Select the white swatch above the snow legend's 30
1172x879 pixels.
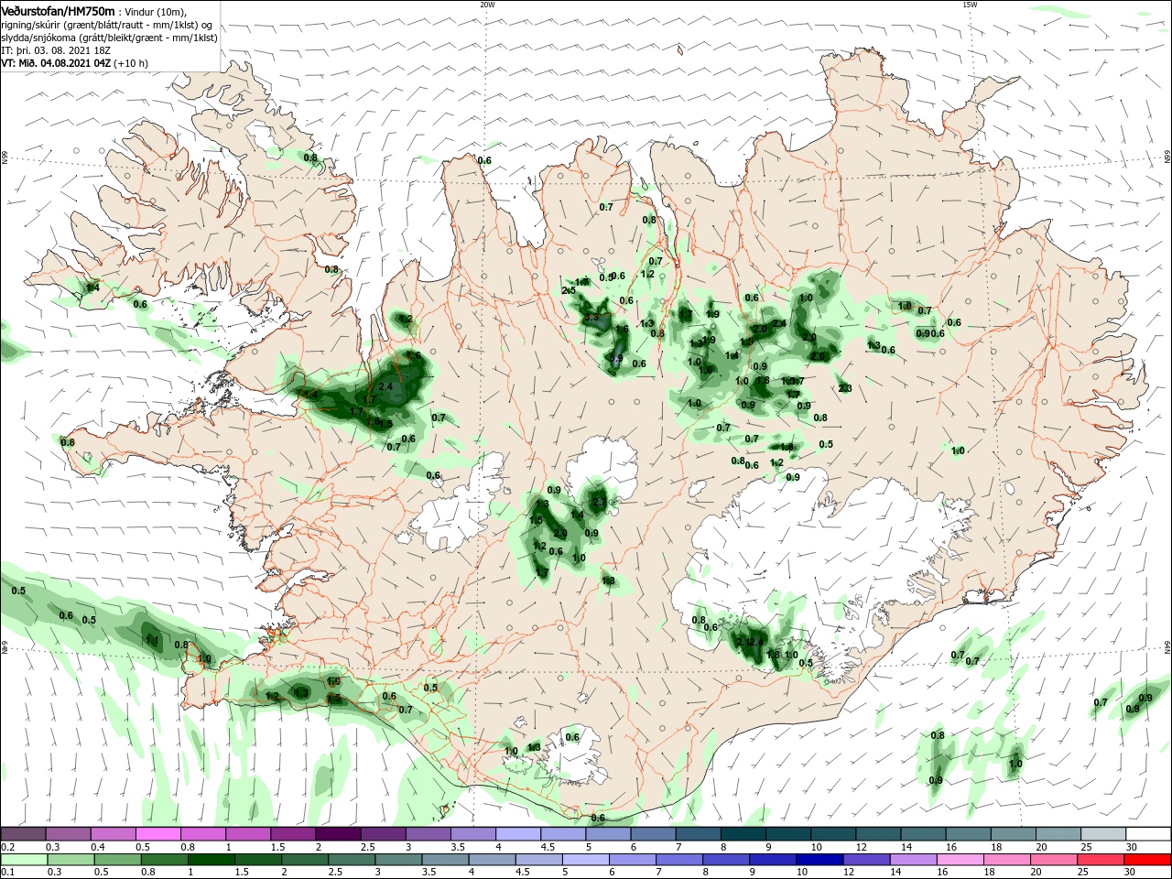pos(1149,834)
